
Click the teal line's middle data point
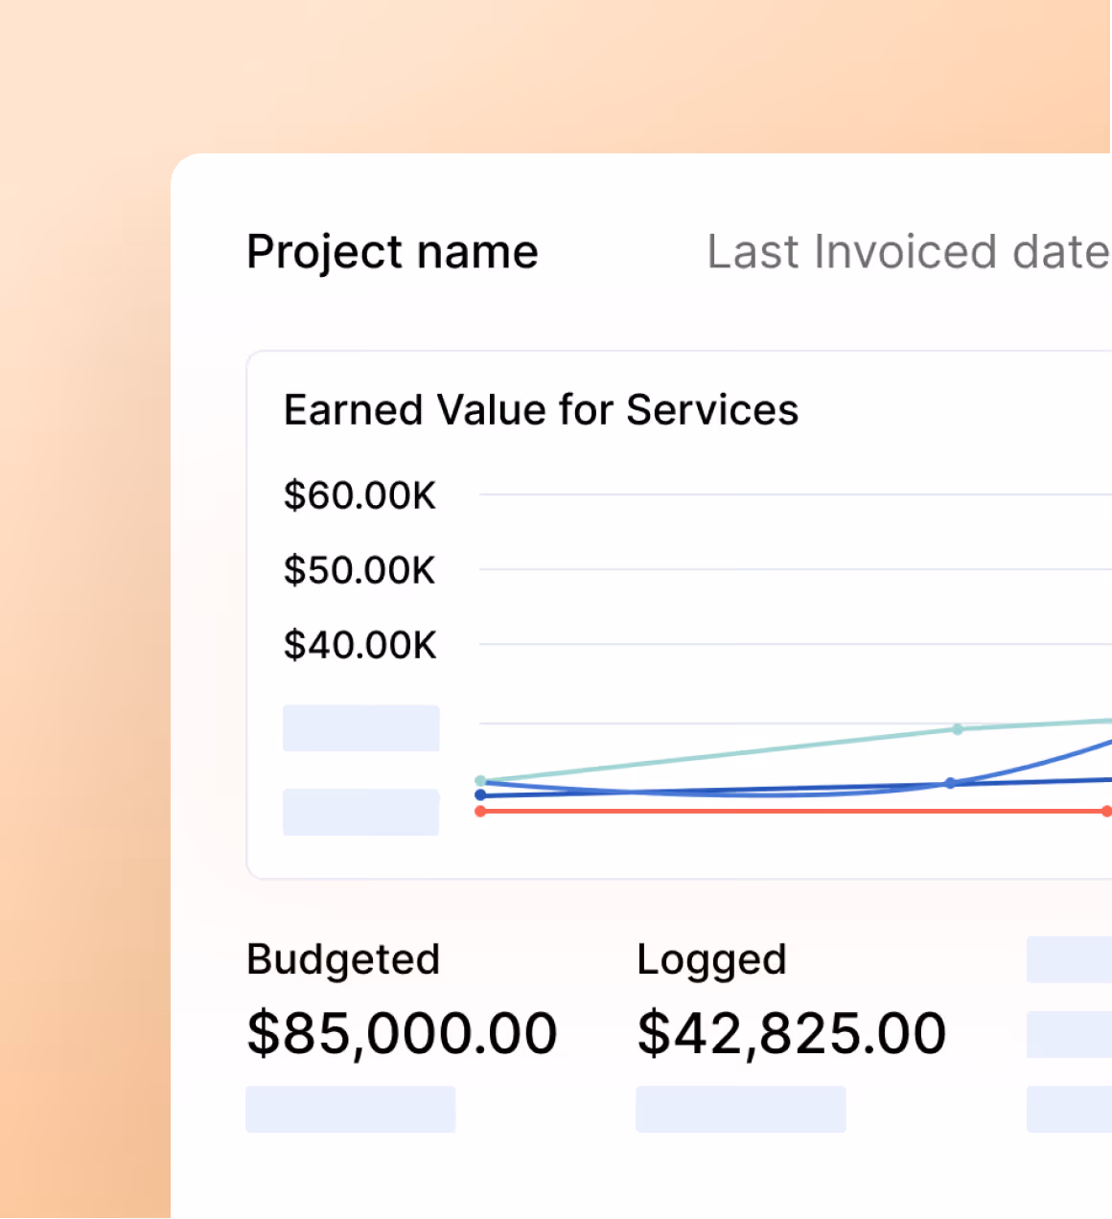957,729
